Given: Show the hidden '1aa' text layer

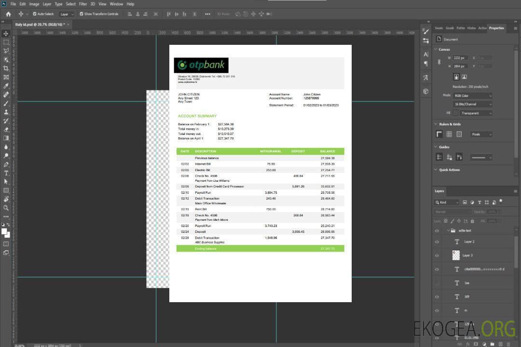Looking at the screenshot, I should point(437,283).
